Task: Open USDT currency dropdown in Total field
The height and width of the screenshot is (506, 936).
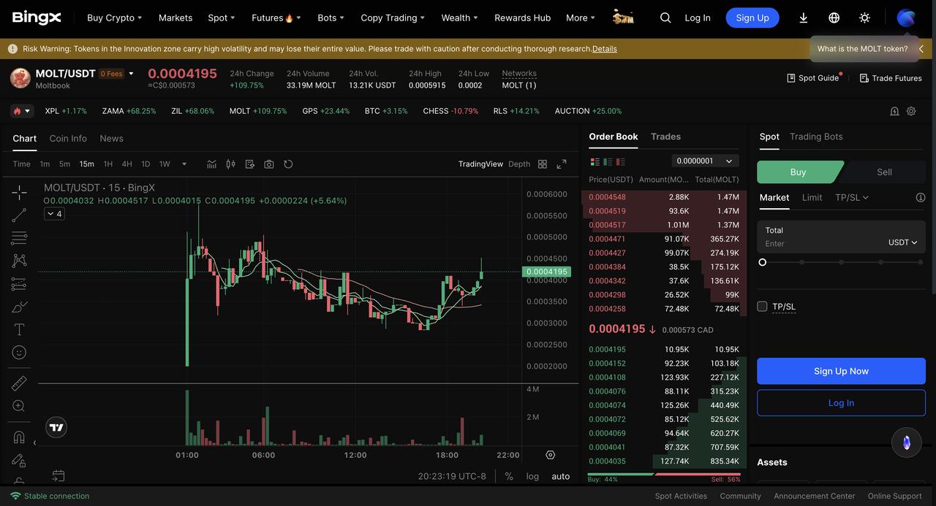Action: coord(902,242)
